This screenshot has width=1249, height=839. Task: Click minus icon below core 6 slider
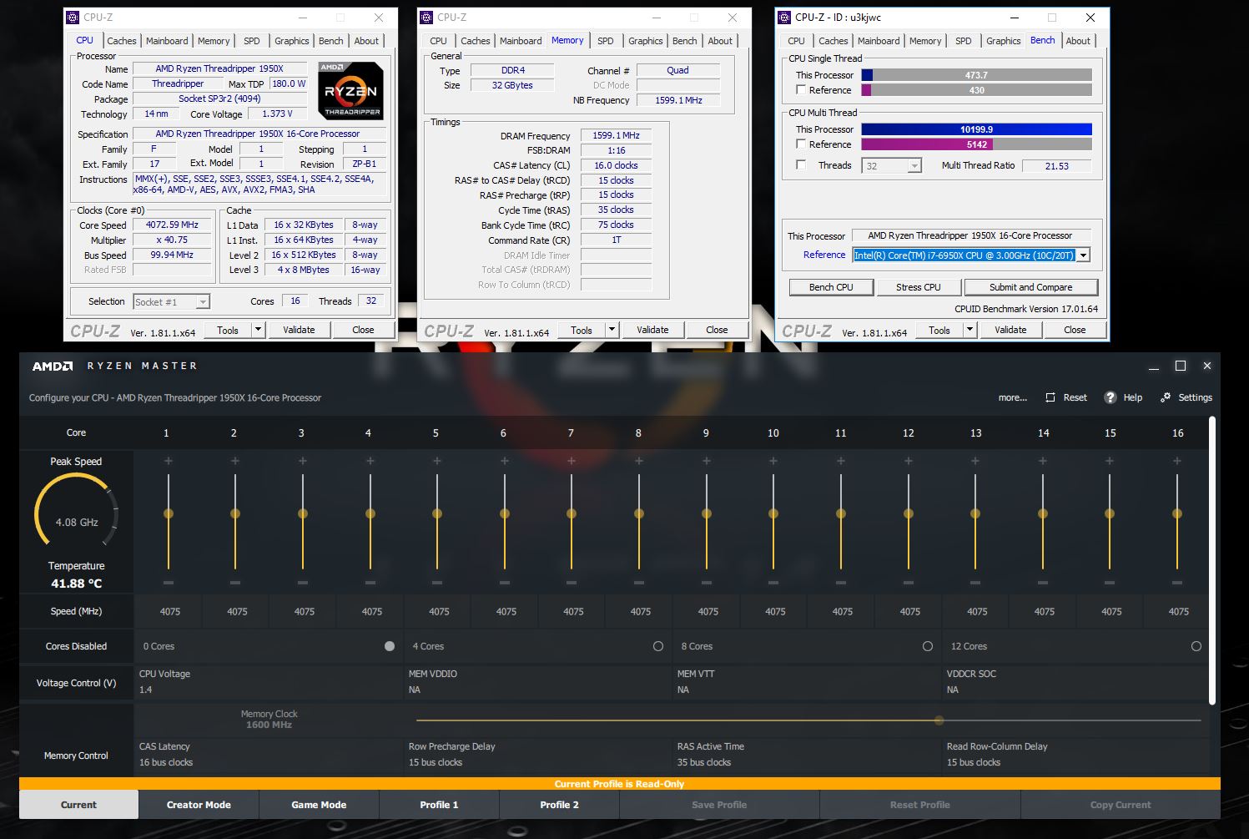click(505, 583)
